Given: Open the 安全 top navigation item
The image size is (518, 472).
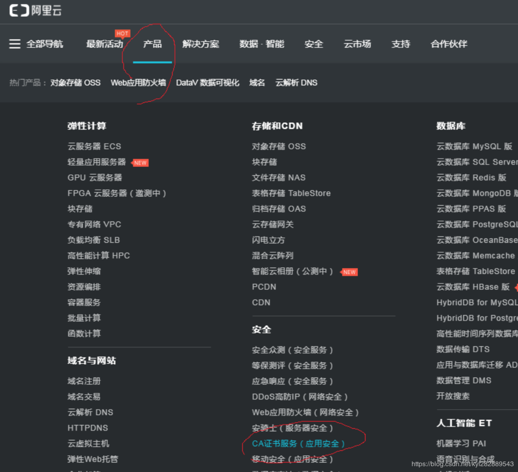Looking at the screenshot, I should [314, 44].
